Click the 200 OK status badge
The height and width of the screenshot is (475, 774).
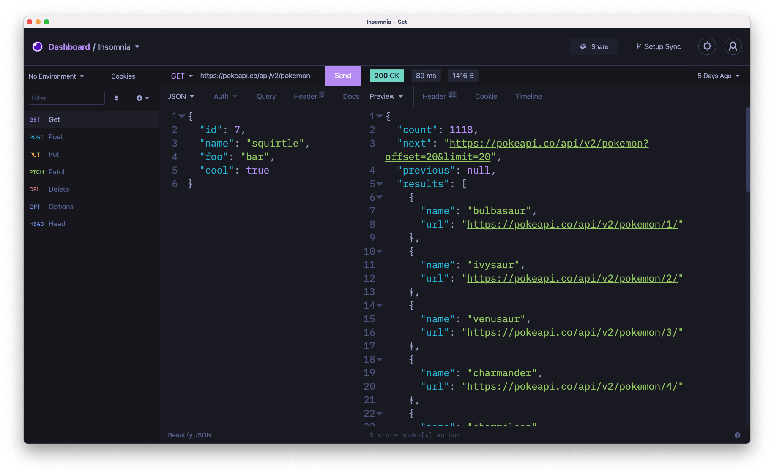pyautogui.click(x=387, y=76)
